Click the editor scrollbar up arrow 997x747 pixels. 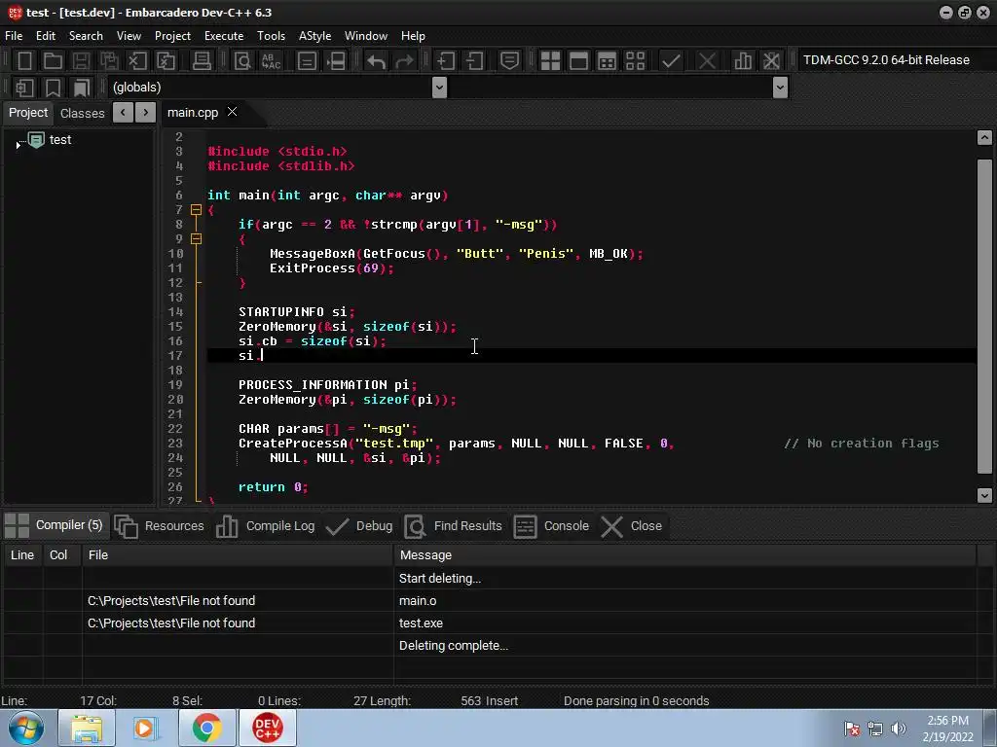984,138
